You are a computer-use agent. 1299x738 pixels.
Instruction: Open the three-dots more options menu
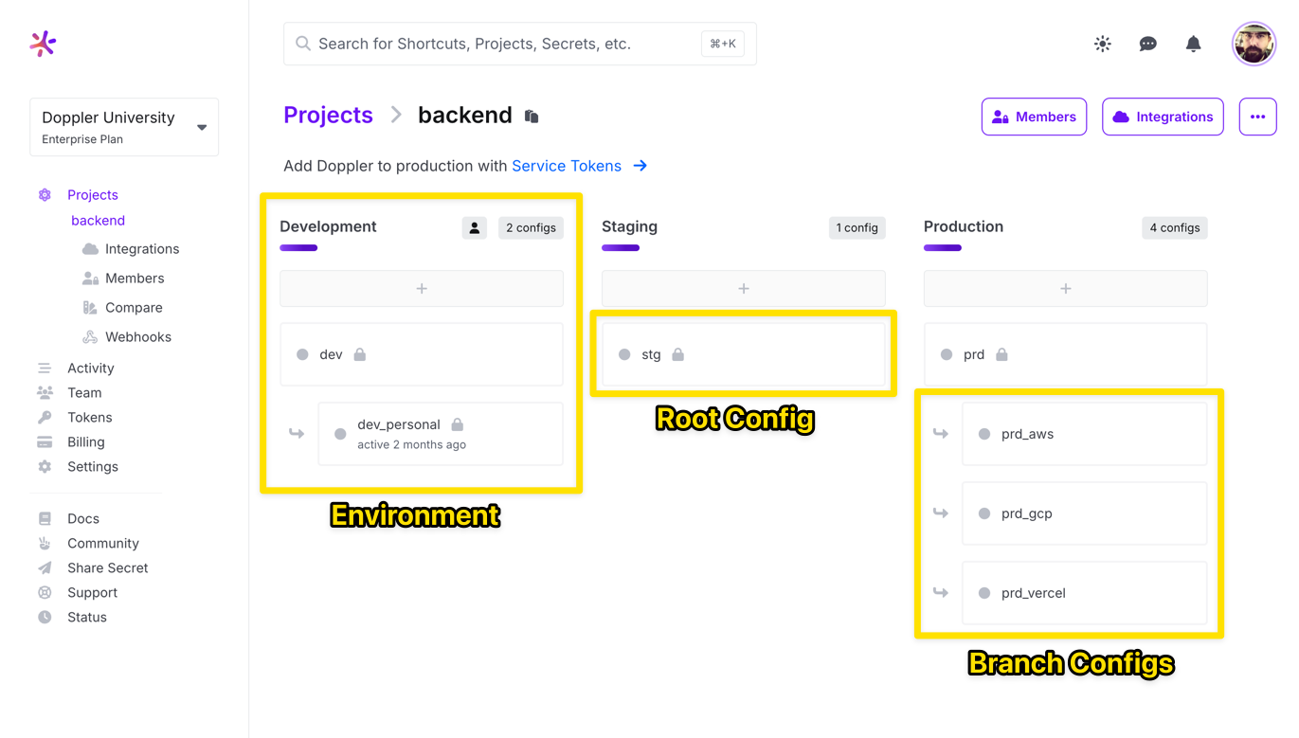point(1258,117)
